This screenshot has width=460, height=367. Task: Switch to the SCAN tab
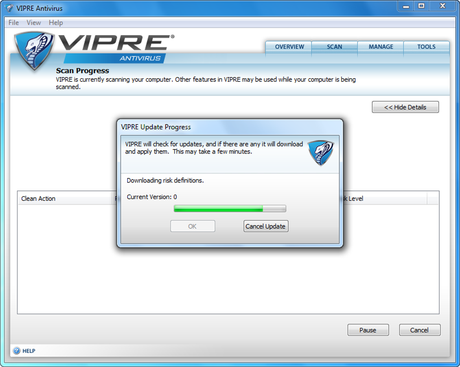click(335, 47)
